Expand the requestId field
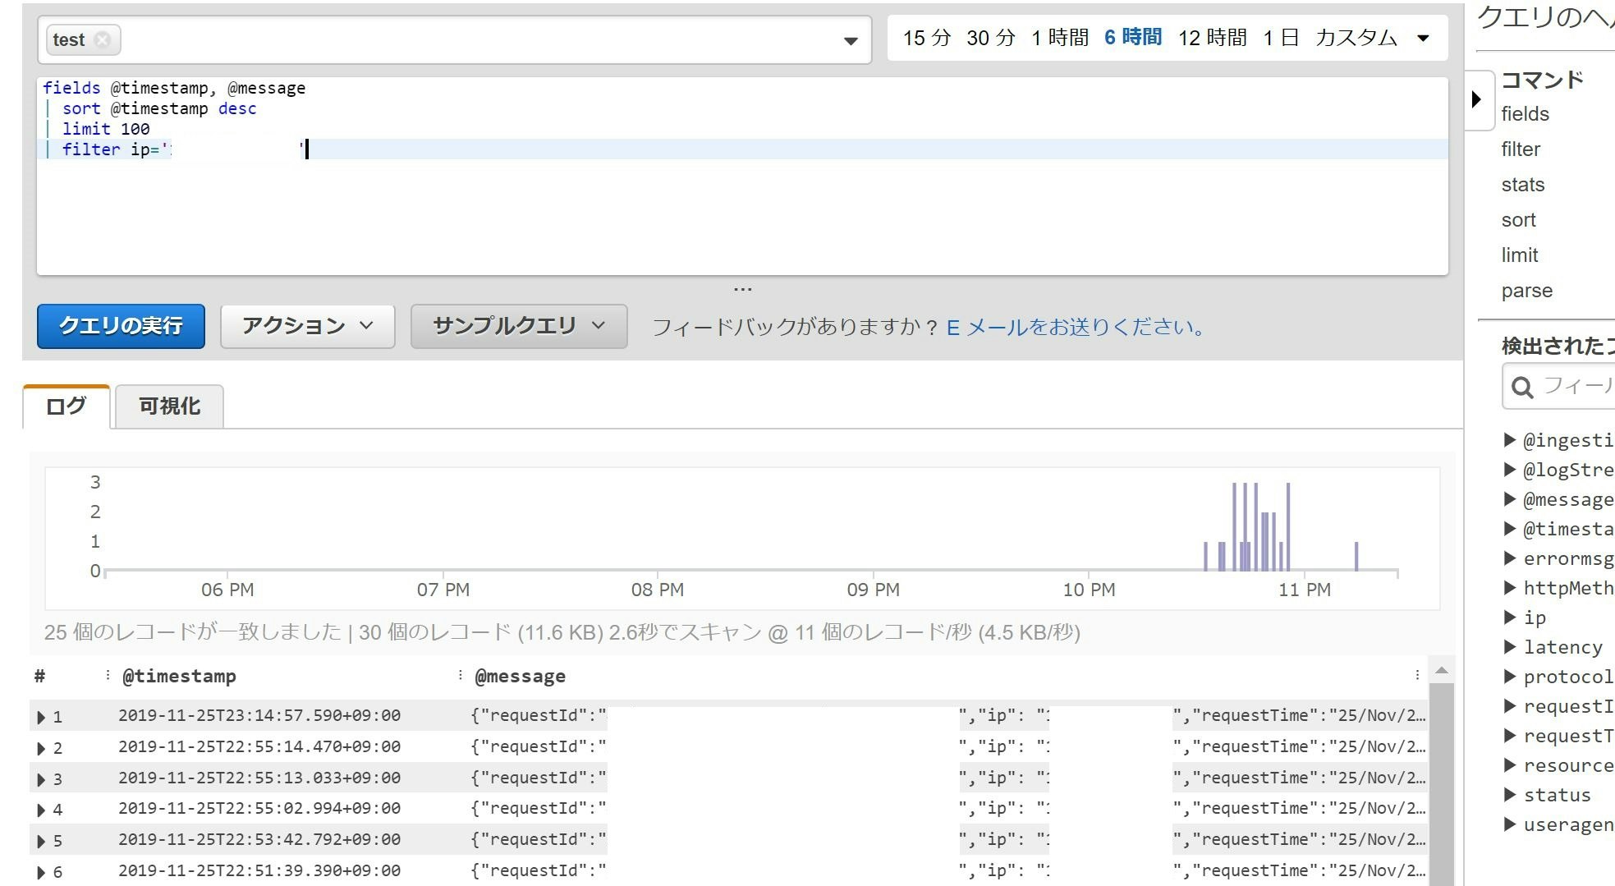Screen dimensions: 1615x886 click(1509, 706)
